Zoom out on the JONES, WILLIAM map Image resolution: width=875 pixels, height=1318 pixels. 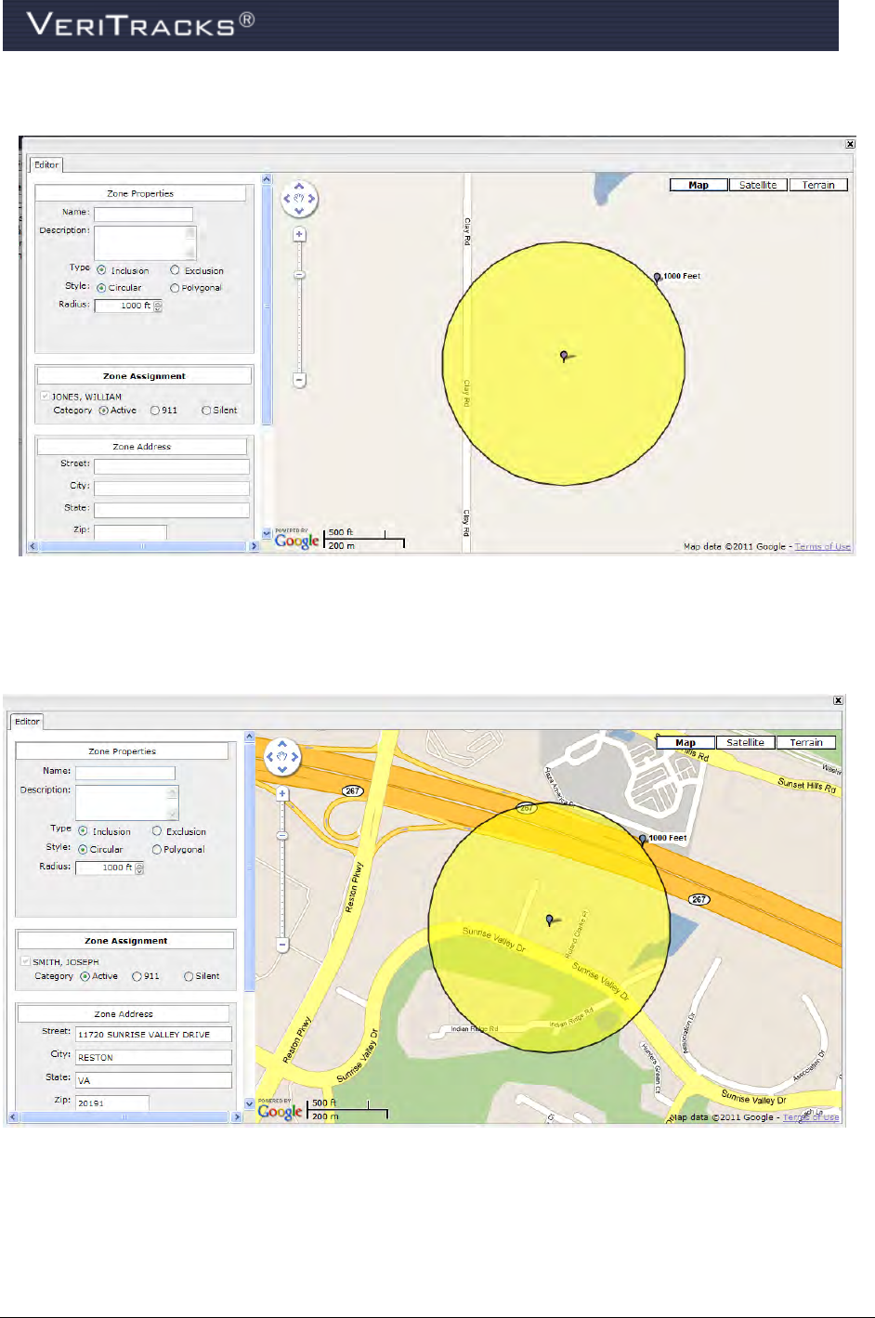pos(299,379)
